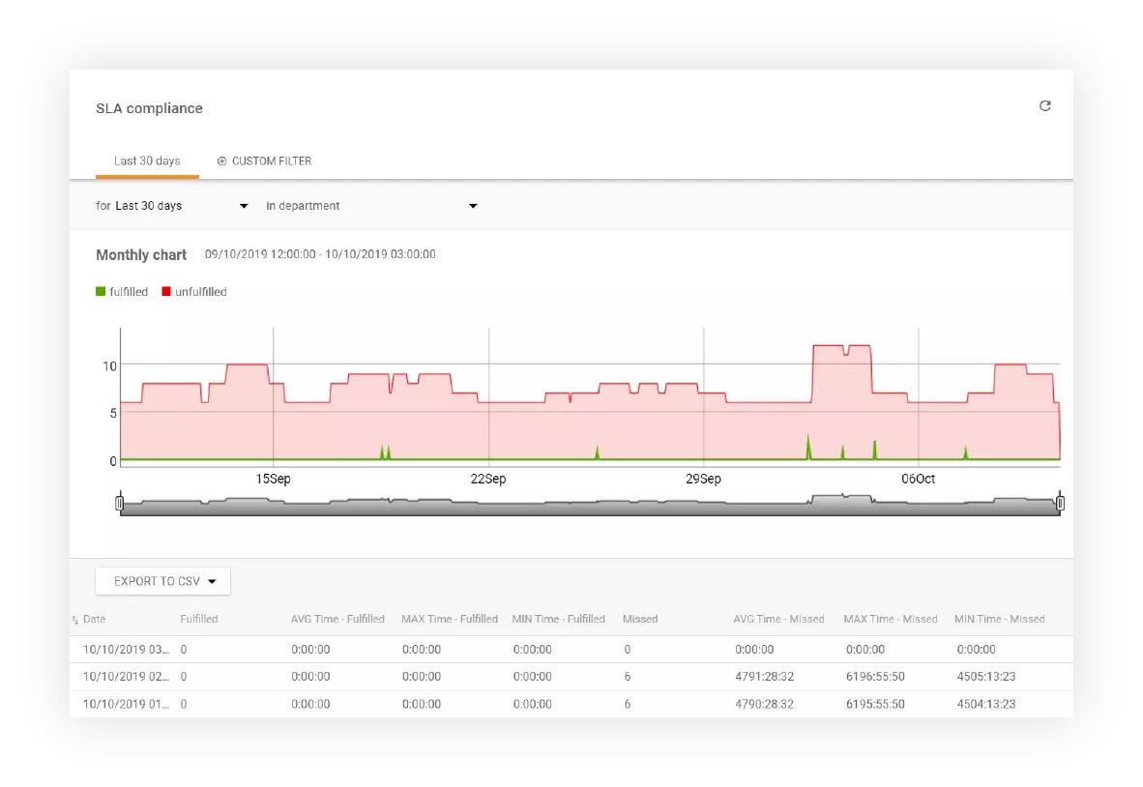Click the left handle of the range selector
Image resolution: width=1143 pixels, height=787 pixels.
120,502
